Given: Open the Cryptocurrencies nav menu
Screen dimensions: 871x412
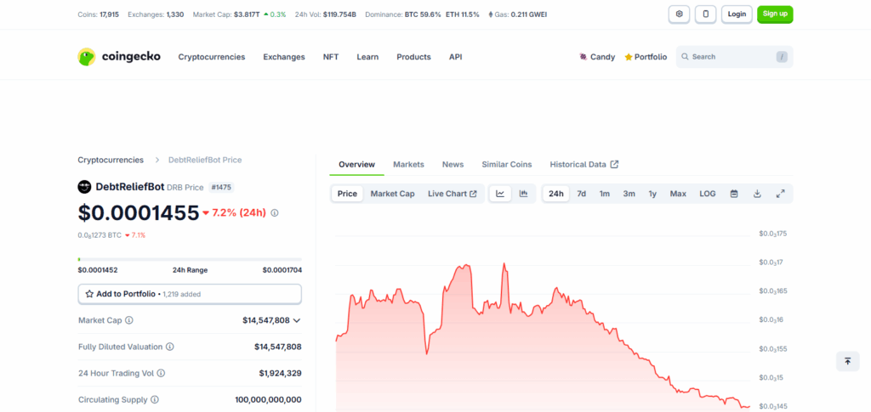Looking at the screenshot, I should click(212, 57).
